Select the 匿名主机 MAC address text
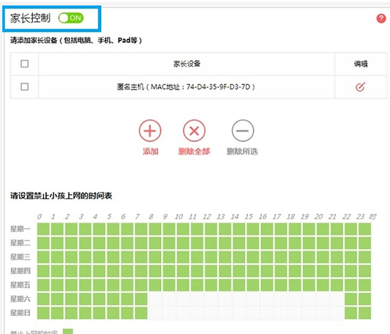 [186, 87]
